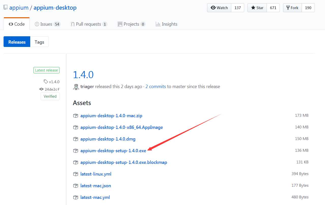Click the 131 KB file size text

tap(302, 162)
